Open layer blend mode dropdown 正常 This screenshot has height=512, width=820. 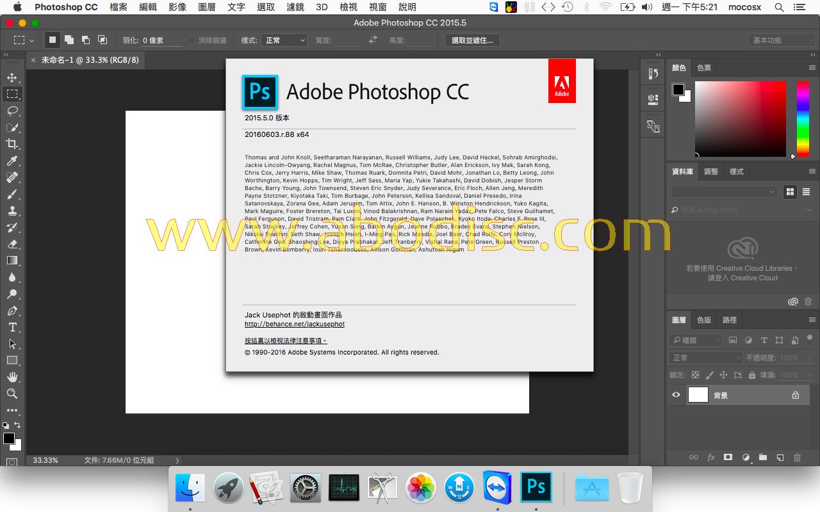[705, 358]
